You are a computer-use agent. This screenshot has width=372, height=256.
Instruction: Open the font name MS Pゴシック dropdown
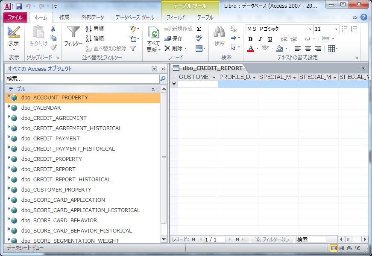310,29
